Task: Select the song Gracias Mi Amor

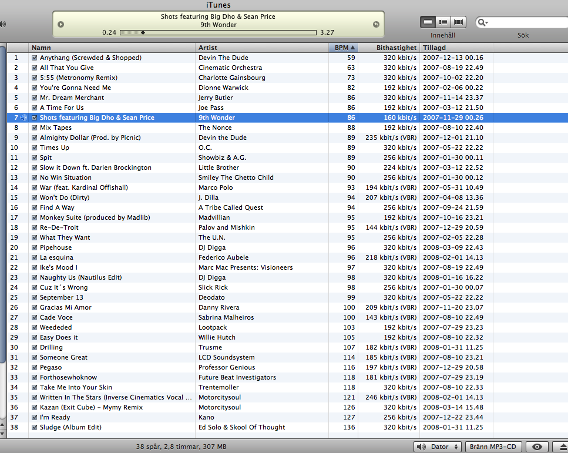Action: tap(66, 307)
